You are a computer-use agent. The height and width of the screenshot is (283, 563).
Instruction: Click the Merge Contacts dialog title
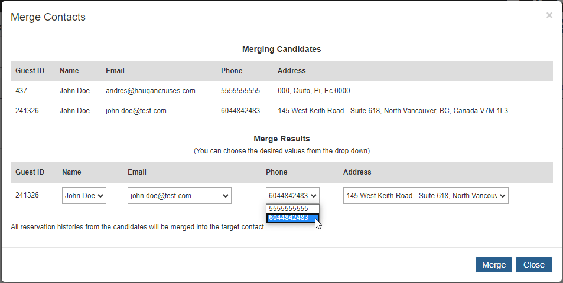pyautogui.click(x=48, y=17)
